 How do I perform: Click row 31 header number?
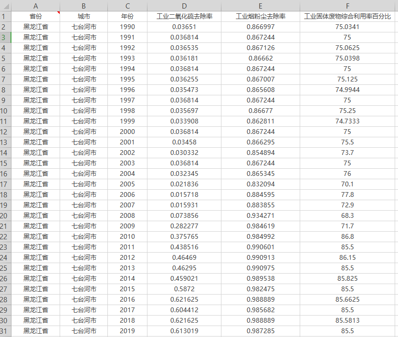5,331
